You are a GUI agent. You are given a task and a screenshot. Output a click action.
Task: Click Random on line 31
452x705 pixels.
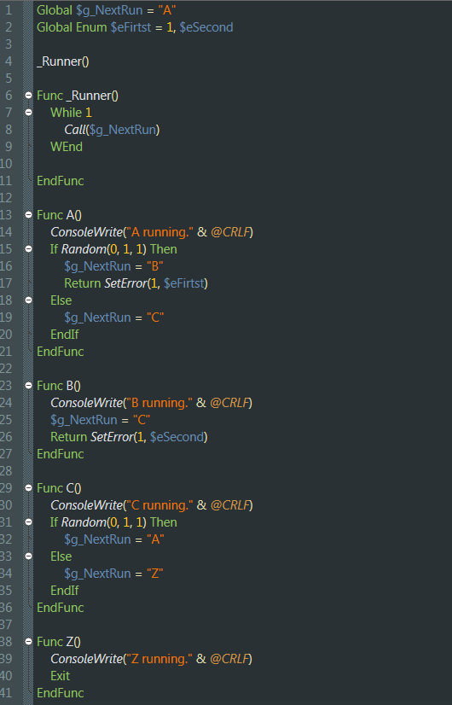click(x=84, y=522)
